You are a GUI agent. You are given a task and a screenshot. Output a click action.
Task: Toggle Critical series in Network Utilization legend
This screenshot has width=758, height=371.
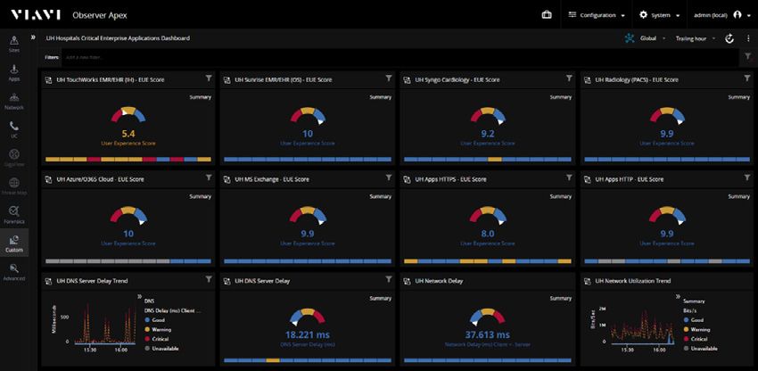696,339
